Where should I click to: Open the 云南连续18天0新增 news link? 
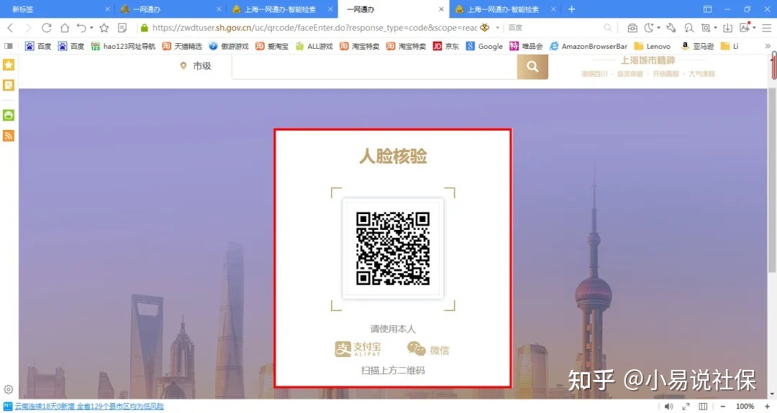[89, 406]
